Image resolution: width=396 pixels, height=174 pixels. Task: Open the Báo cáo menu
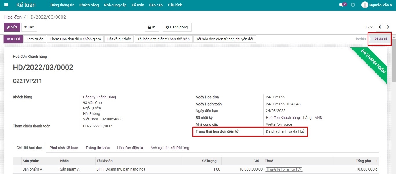point(156,5)
